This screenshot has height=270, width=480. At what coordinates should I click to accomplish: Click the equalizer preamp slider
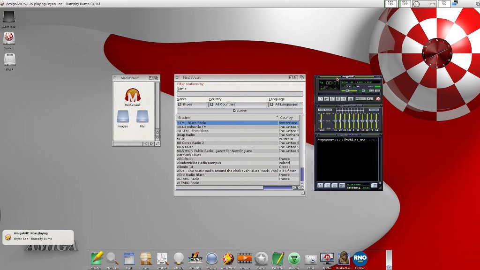point(321,121)
